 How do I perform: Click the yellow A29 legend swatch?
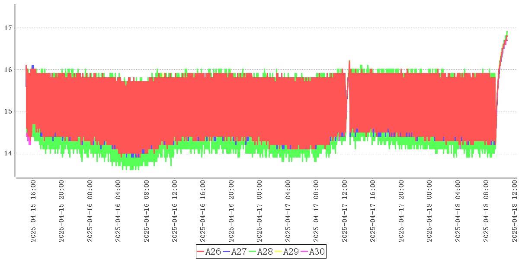[279, 252]
